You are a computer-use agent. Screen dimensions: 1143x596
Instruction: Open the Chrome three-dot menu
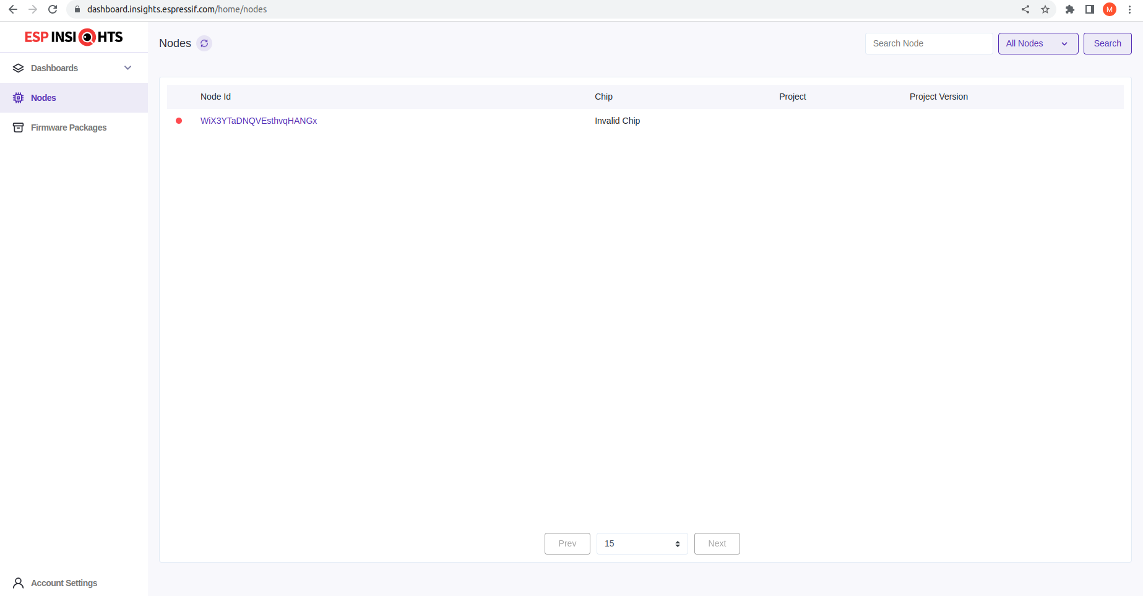[x=1129, y=9]
